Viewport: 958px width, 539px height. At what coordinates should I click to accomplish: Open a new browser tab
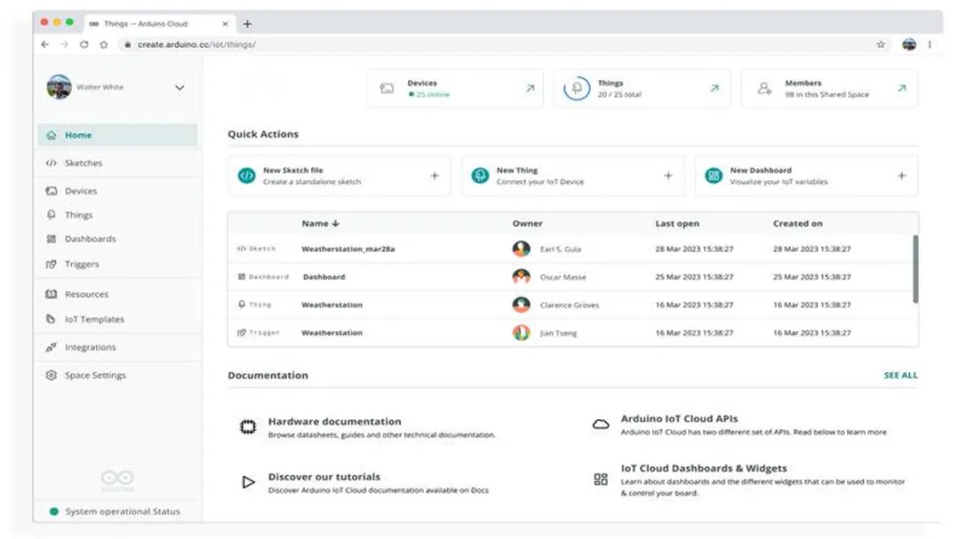(247, 24)
